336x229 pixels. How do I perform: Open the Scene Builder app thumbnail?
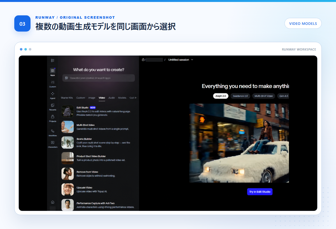tap(67, 142)
